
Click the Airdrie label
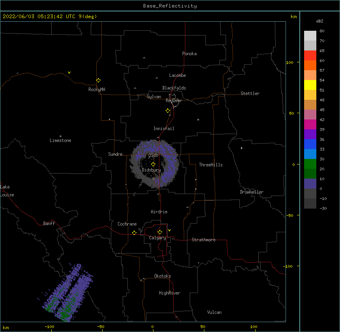[159, 212]
